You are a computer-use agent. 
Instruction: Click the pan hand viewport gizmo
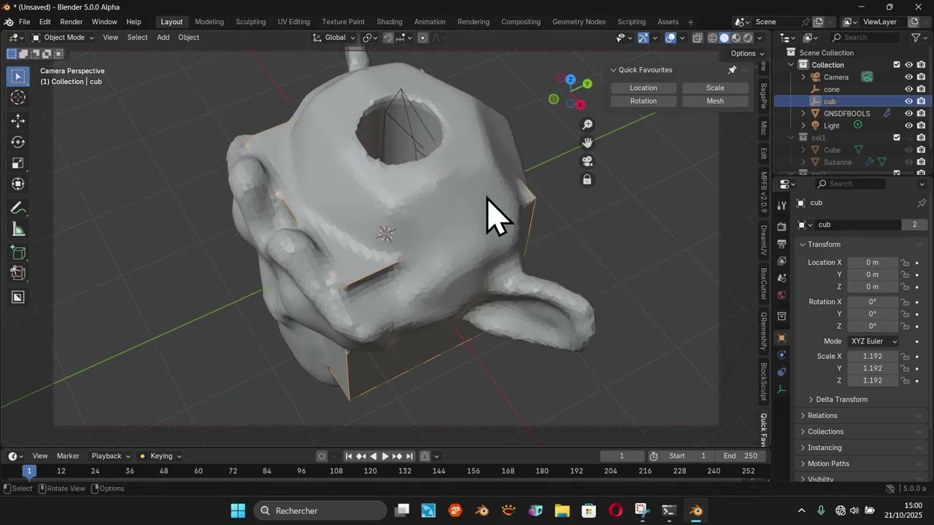pyautogui.click(x=587, y=143)
